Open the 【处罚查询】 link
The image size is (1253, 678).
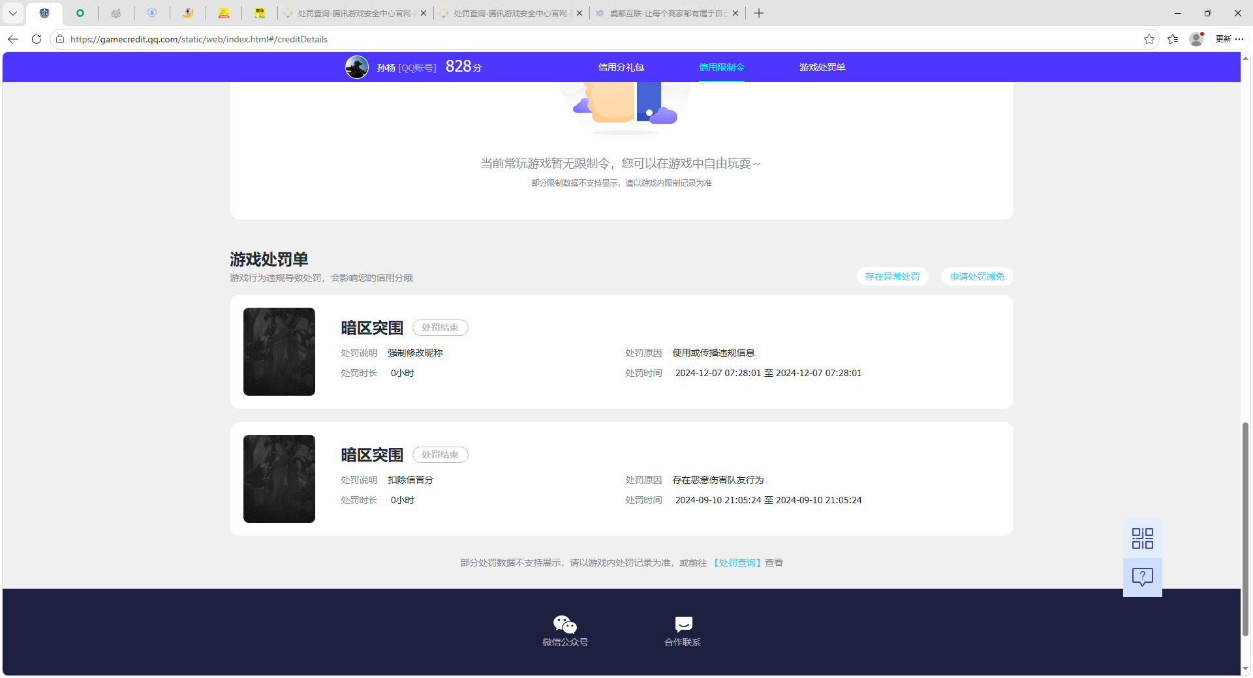click(737, 563)
